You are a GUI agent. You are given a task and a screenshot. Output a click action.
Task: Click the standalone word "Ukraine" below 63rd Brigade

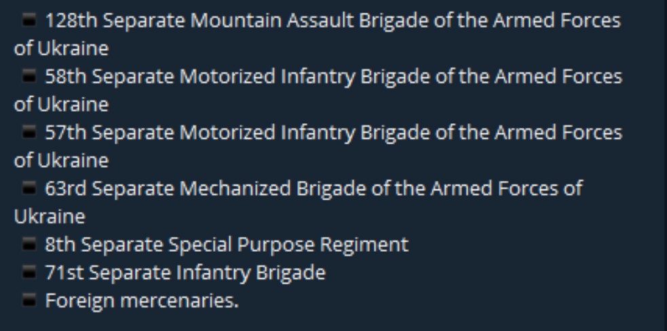tap(50, 217)
